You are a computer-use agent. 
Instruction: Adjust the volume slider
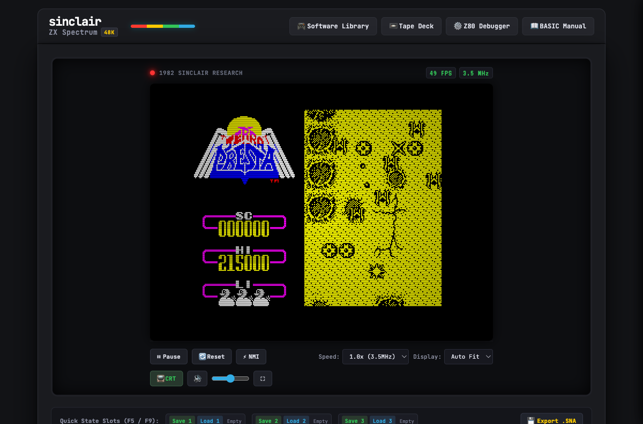tap(230, 378)
